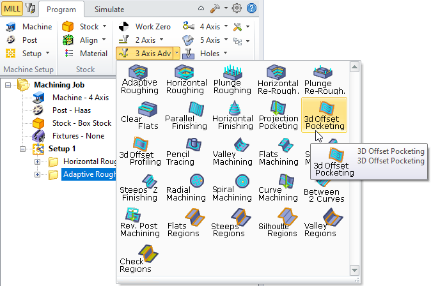Screen dimensions: 431x286
Task: Choose Parallel Finishing operation
Action: 186,116
